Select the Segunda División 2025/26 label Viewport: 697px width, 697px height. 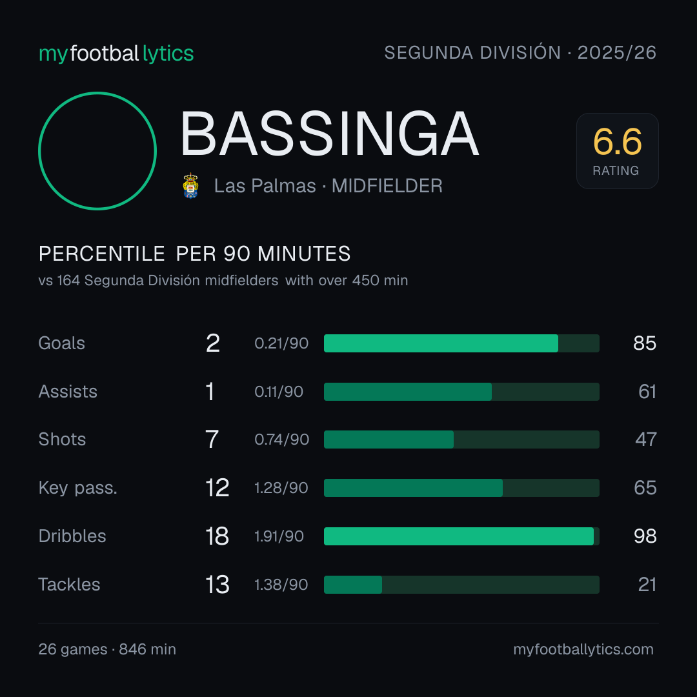pyautogui.click(x=520, y=52)
